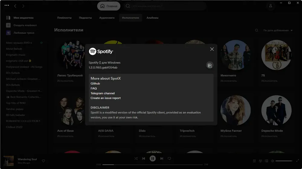Click the Spotify logo in dialog
Screen dimensions: 302x169
(x=101, y=51)
